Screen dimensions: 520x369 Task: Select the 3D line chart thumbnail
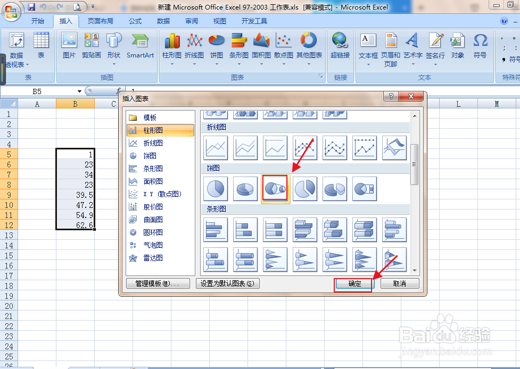(x=394, y=148)
